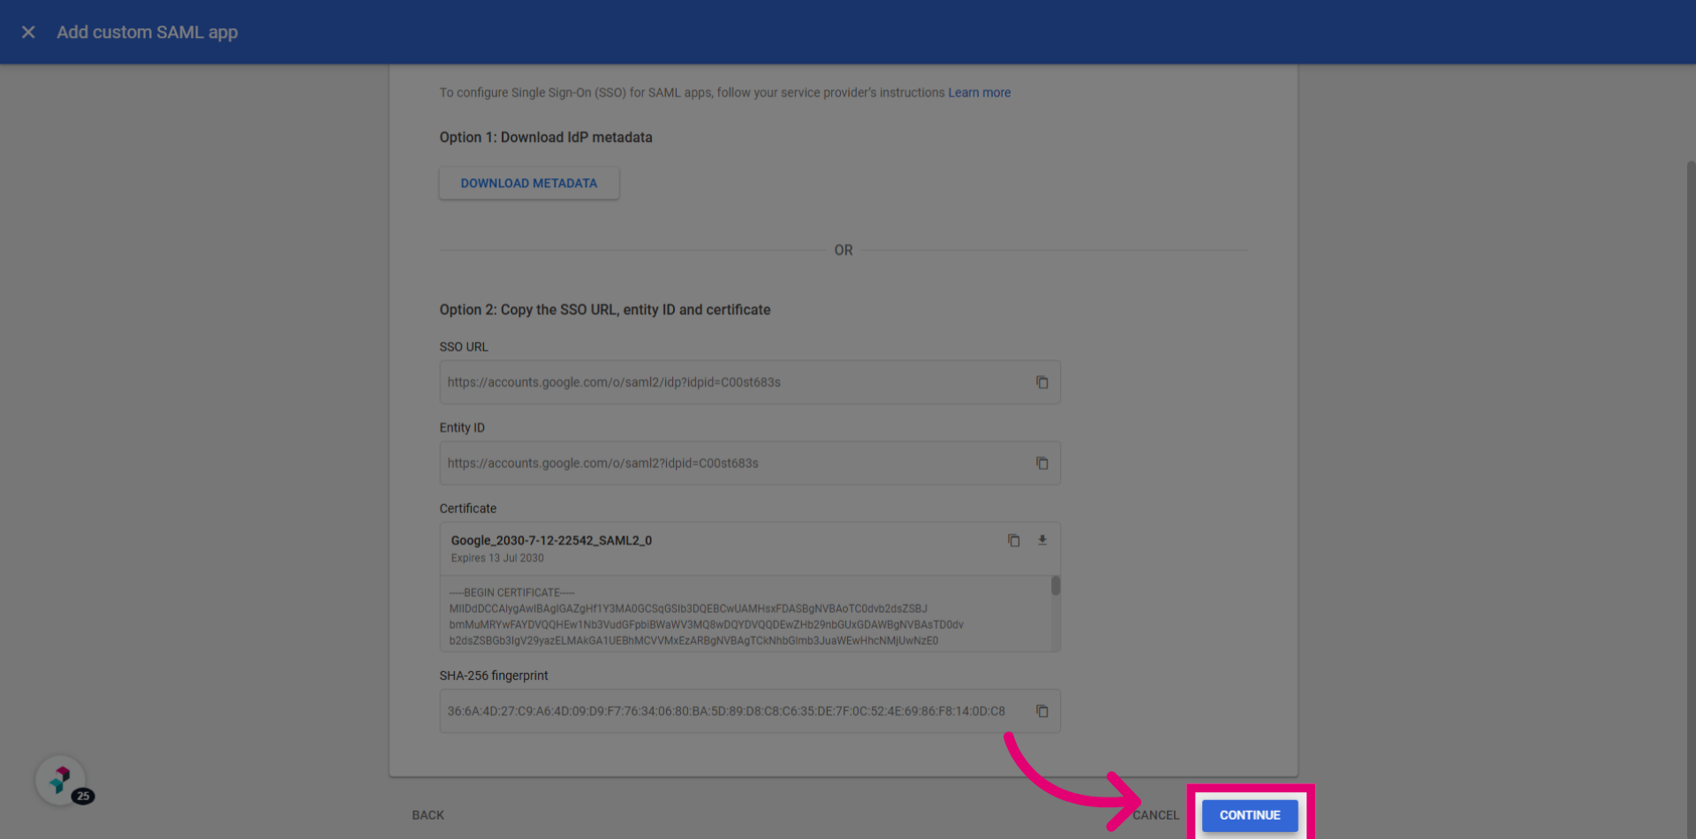Image resolution: width=1696 pixels, height=839 pixels.
Task: Click the BEGIN CERTIFICATE text area
Action: pos(746,616)
